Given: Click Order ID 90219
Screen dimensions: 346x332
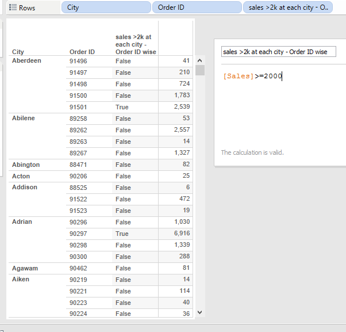Looking at the screenshot, I should tap(78, 280).
